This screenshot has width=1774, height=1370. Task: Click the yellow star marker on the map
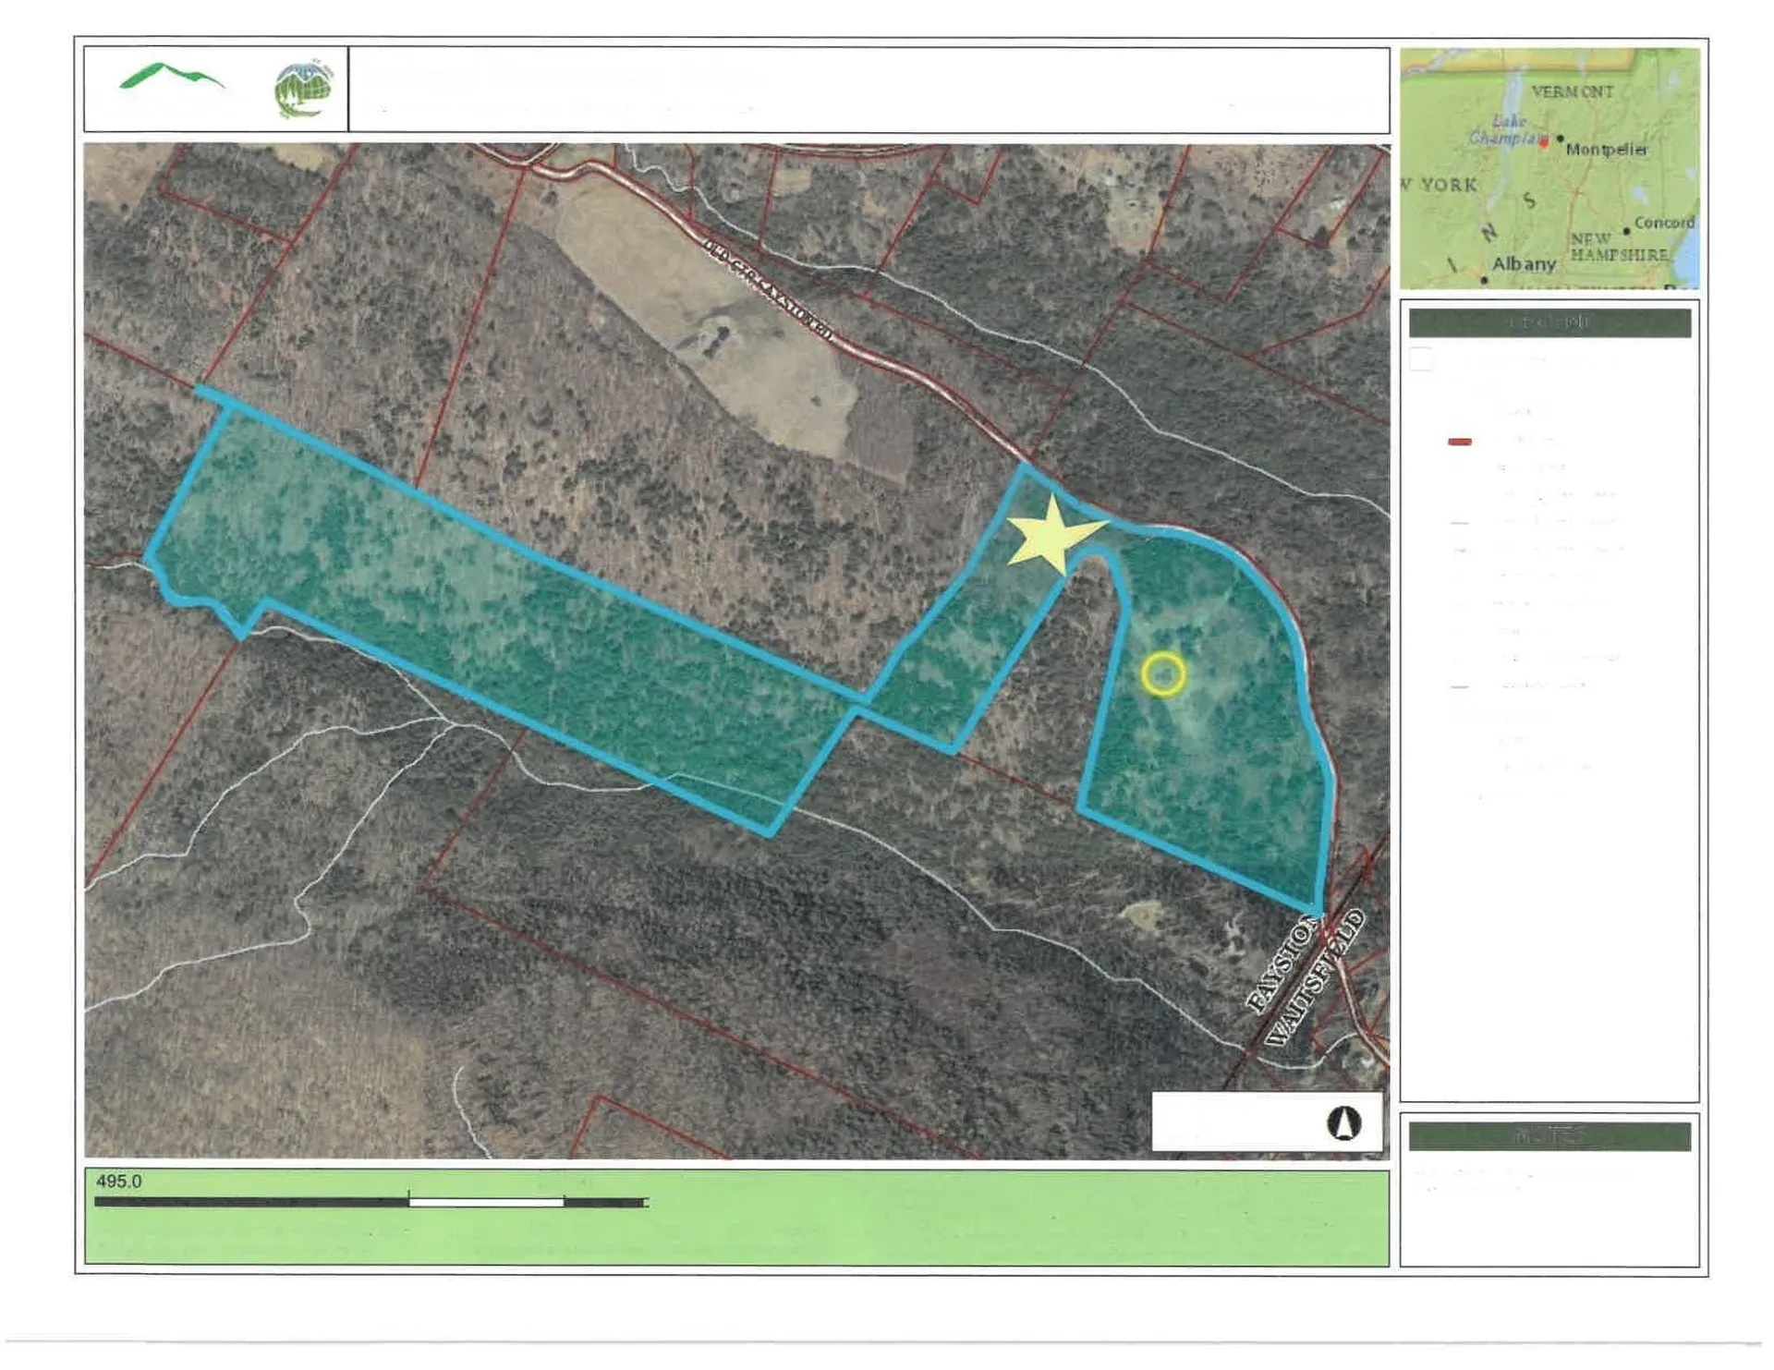1054,536
